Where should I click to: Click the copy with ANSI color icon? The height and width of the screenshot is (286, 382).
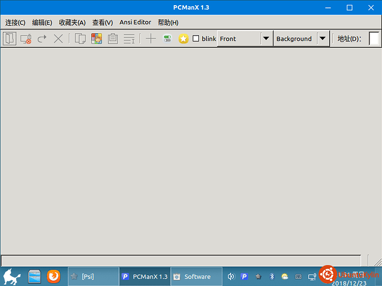click(x=96, y=39)
